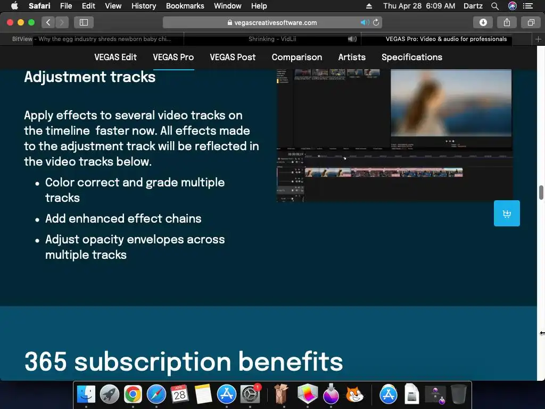
Task: Open the Edit menu
Action: tap(88, 6)
